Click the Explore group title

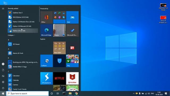43,39
